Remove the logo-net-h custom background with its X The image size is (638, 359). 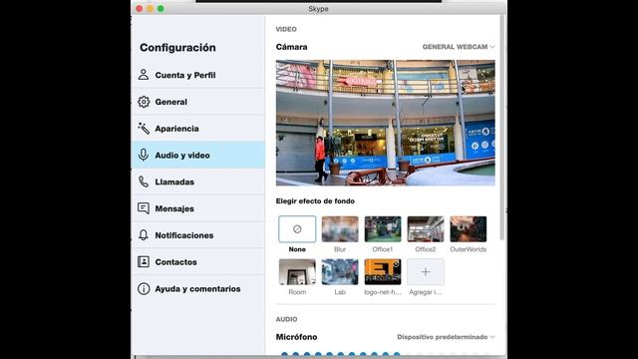coord(396,264)
